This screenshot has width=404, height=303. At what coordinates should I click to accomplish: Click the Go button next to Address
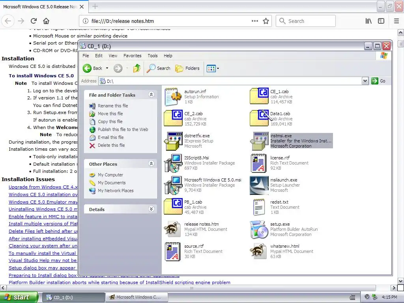378,81
